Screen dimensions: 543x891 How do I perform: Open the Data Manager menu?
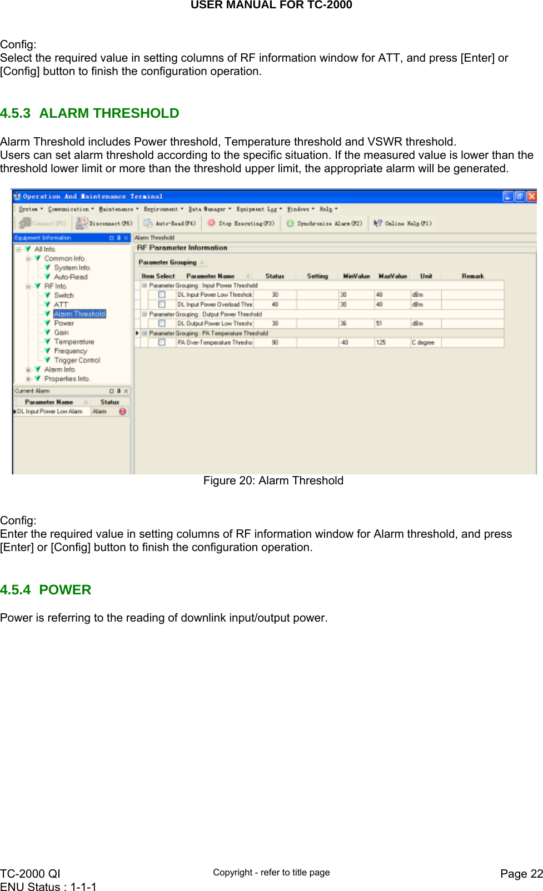point(210,209)
